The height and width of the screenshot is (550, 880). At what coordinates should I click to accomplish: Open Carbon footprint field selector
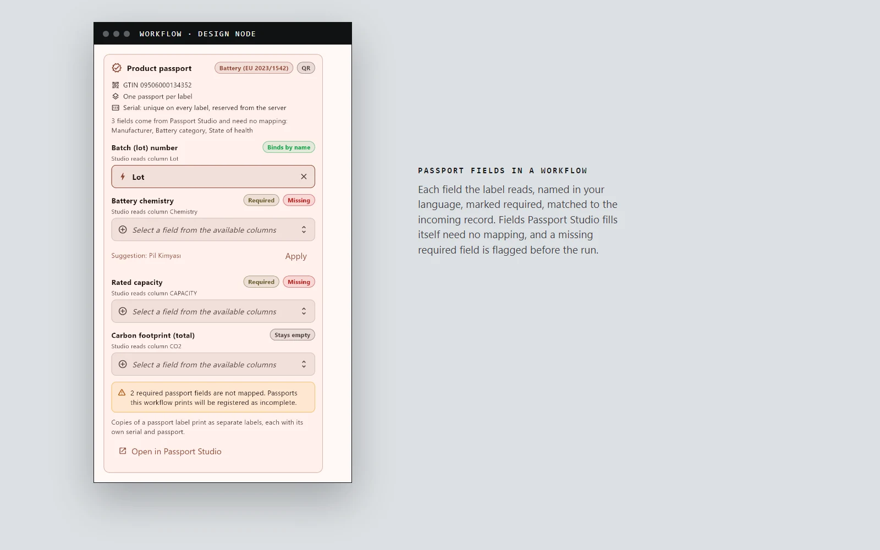tap(213, 364)
